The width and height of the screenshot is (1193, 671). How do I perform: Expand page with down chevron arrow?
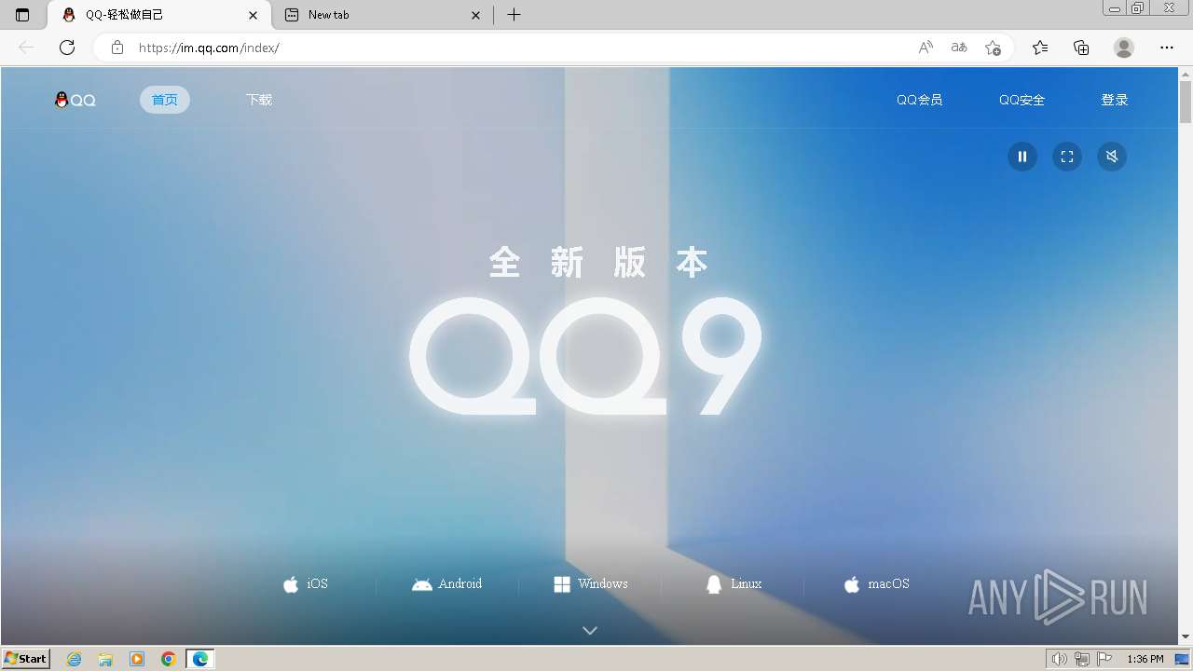click(590, 631)
